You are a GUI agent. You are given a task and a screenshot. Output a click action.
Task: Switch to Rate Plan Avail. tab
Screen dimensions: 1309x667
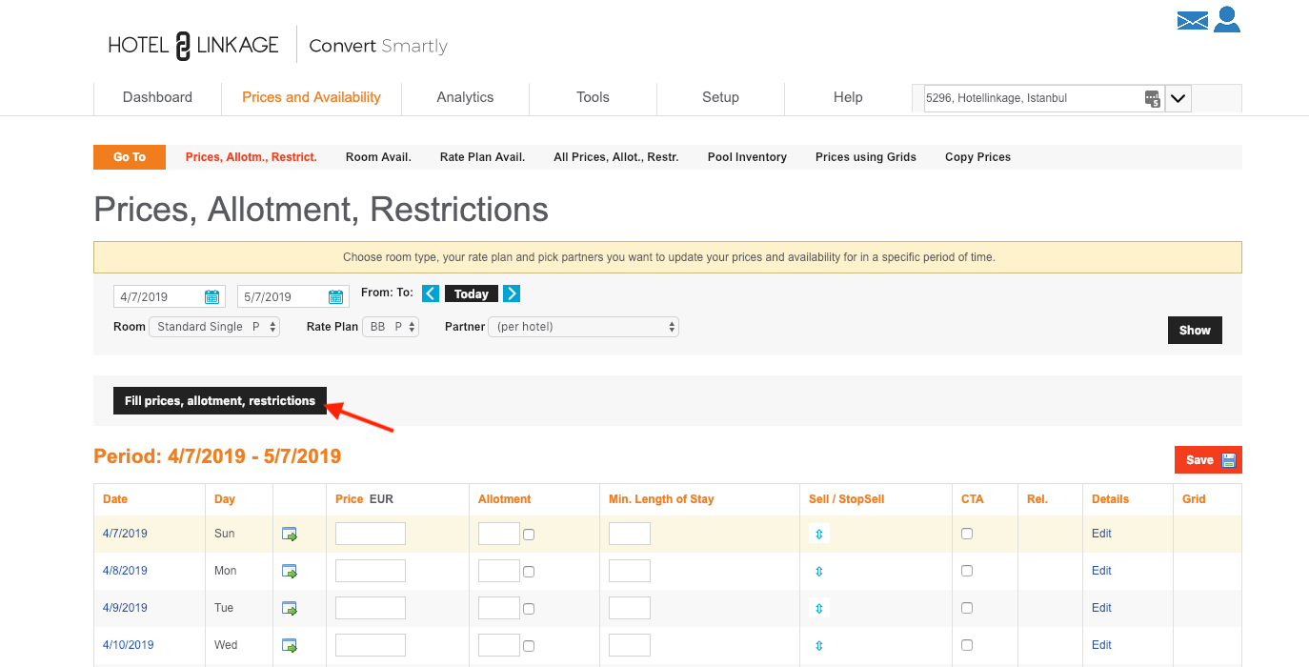(482, 157)
